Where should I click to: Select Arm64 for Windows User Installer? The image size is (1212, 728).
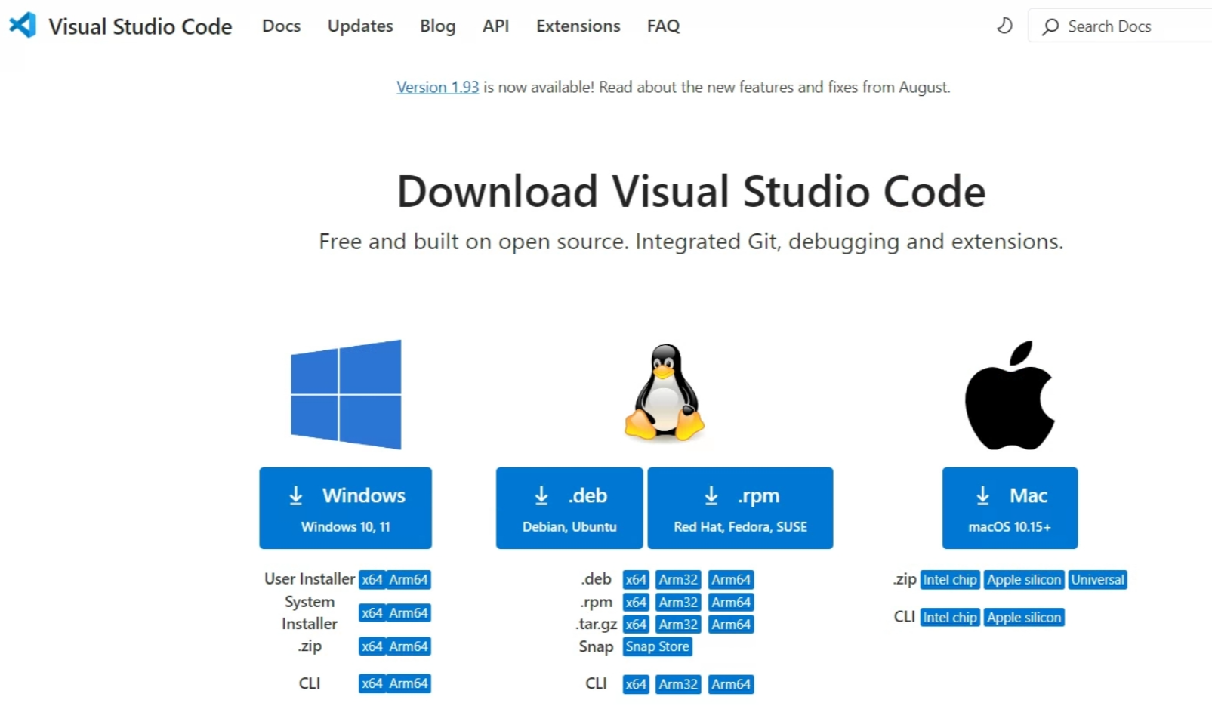409,580
